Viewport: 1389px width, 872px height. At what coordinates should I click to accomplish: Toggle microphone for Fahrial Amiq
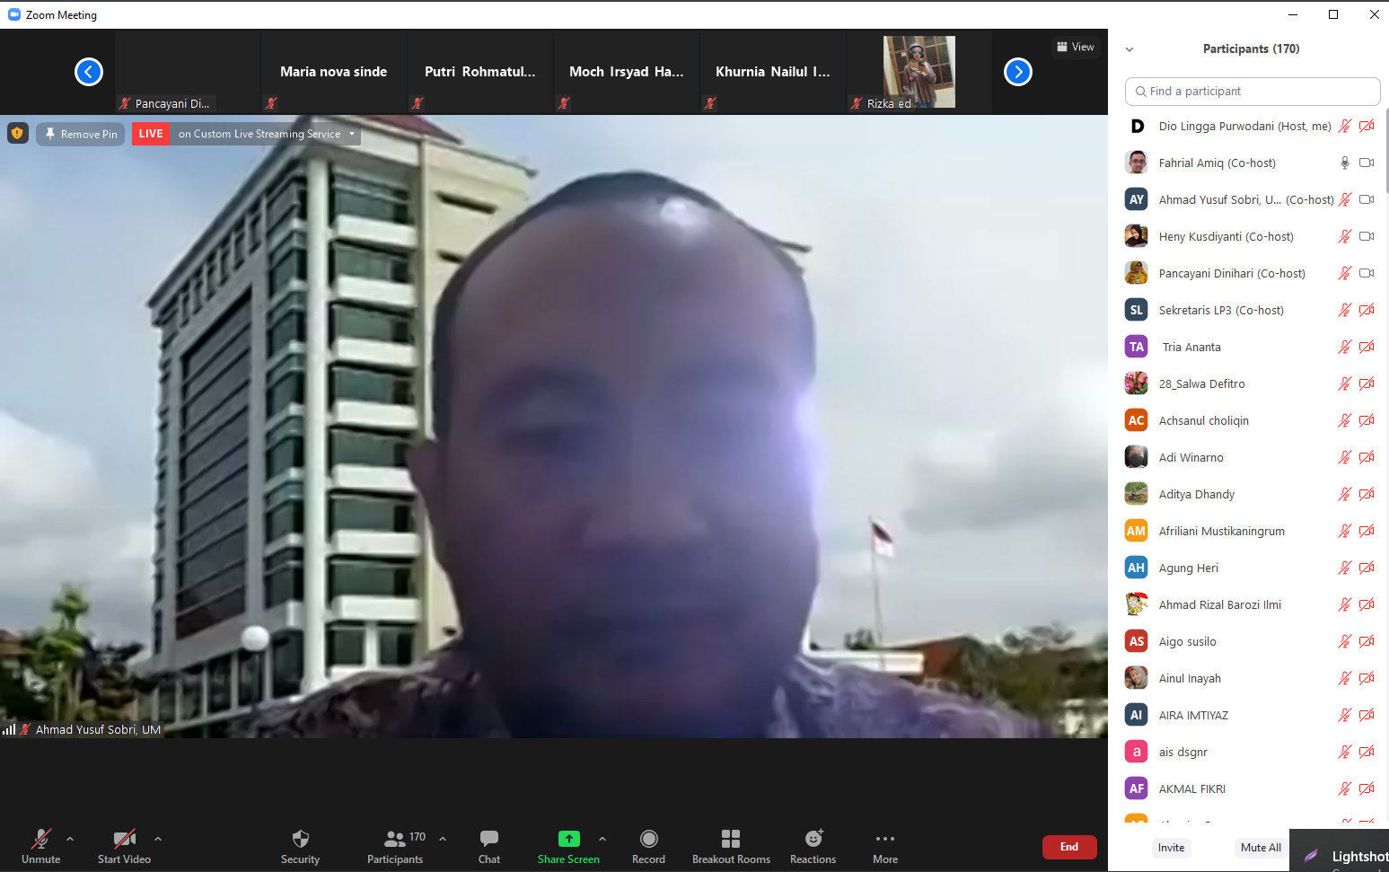(x=1345, y=163)
